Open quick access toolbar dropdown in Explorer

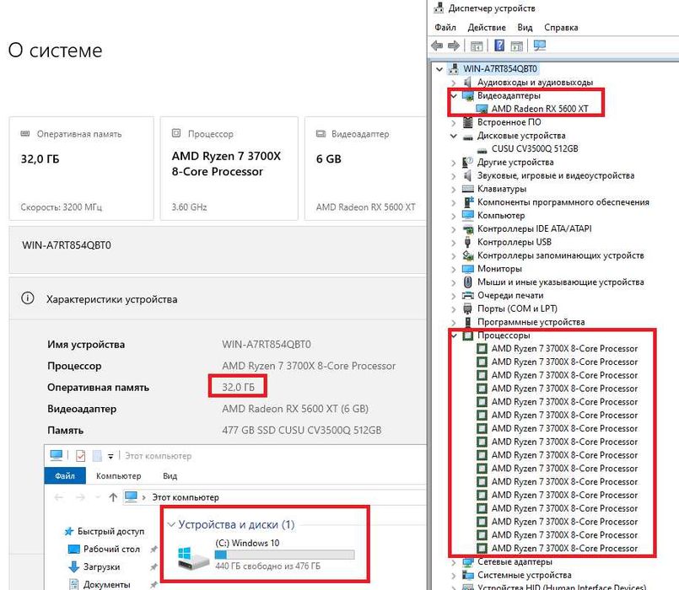coord(110,456)
